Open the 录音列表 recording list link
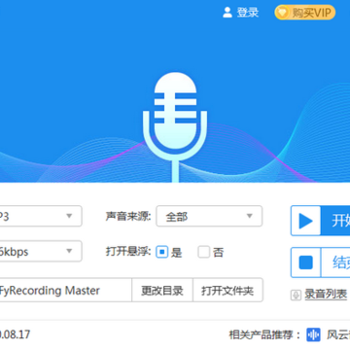Screen dimensions: 350x350 pos(326,295)
